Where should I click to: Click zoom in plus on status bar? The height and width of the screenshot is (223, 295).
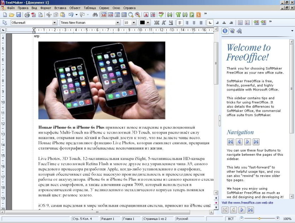coord(277,218)
